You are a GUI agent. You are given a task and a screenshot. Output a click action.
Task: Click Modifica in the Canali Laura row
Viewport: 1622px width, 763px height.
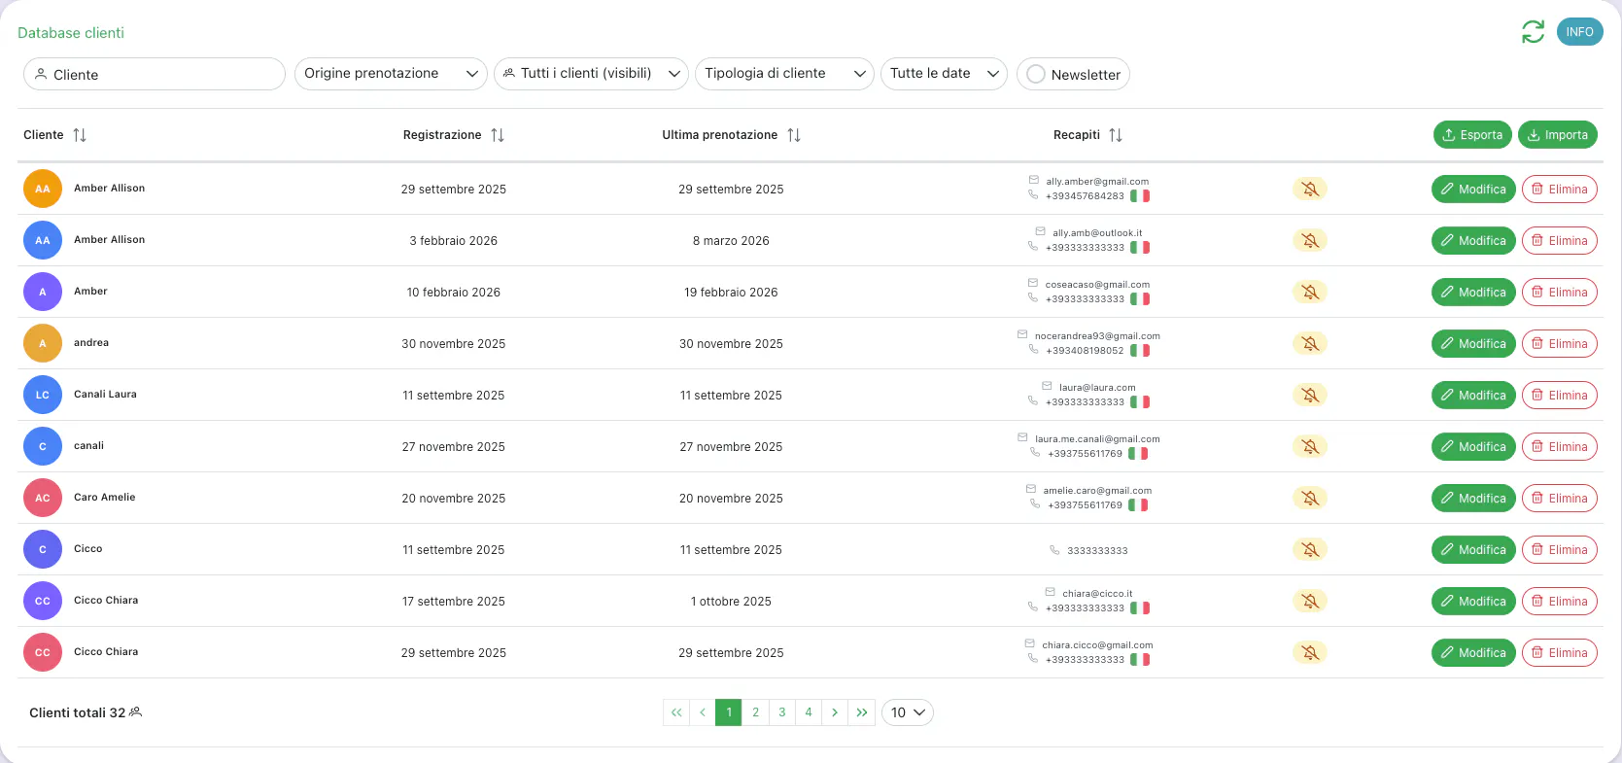click(1473, 395)
